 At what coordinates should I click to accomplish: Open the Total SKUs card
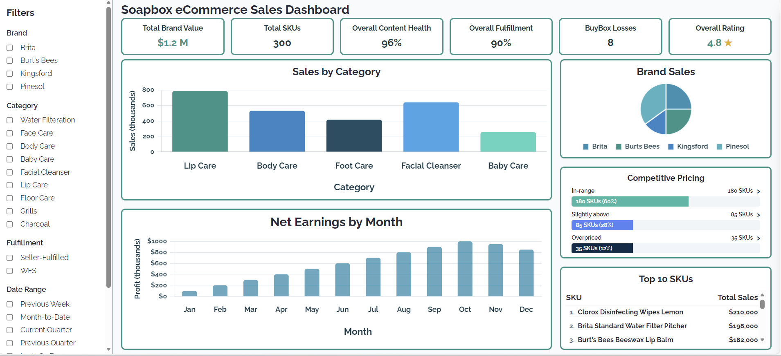click(282, 36)
